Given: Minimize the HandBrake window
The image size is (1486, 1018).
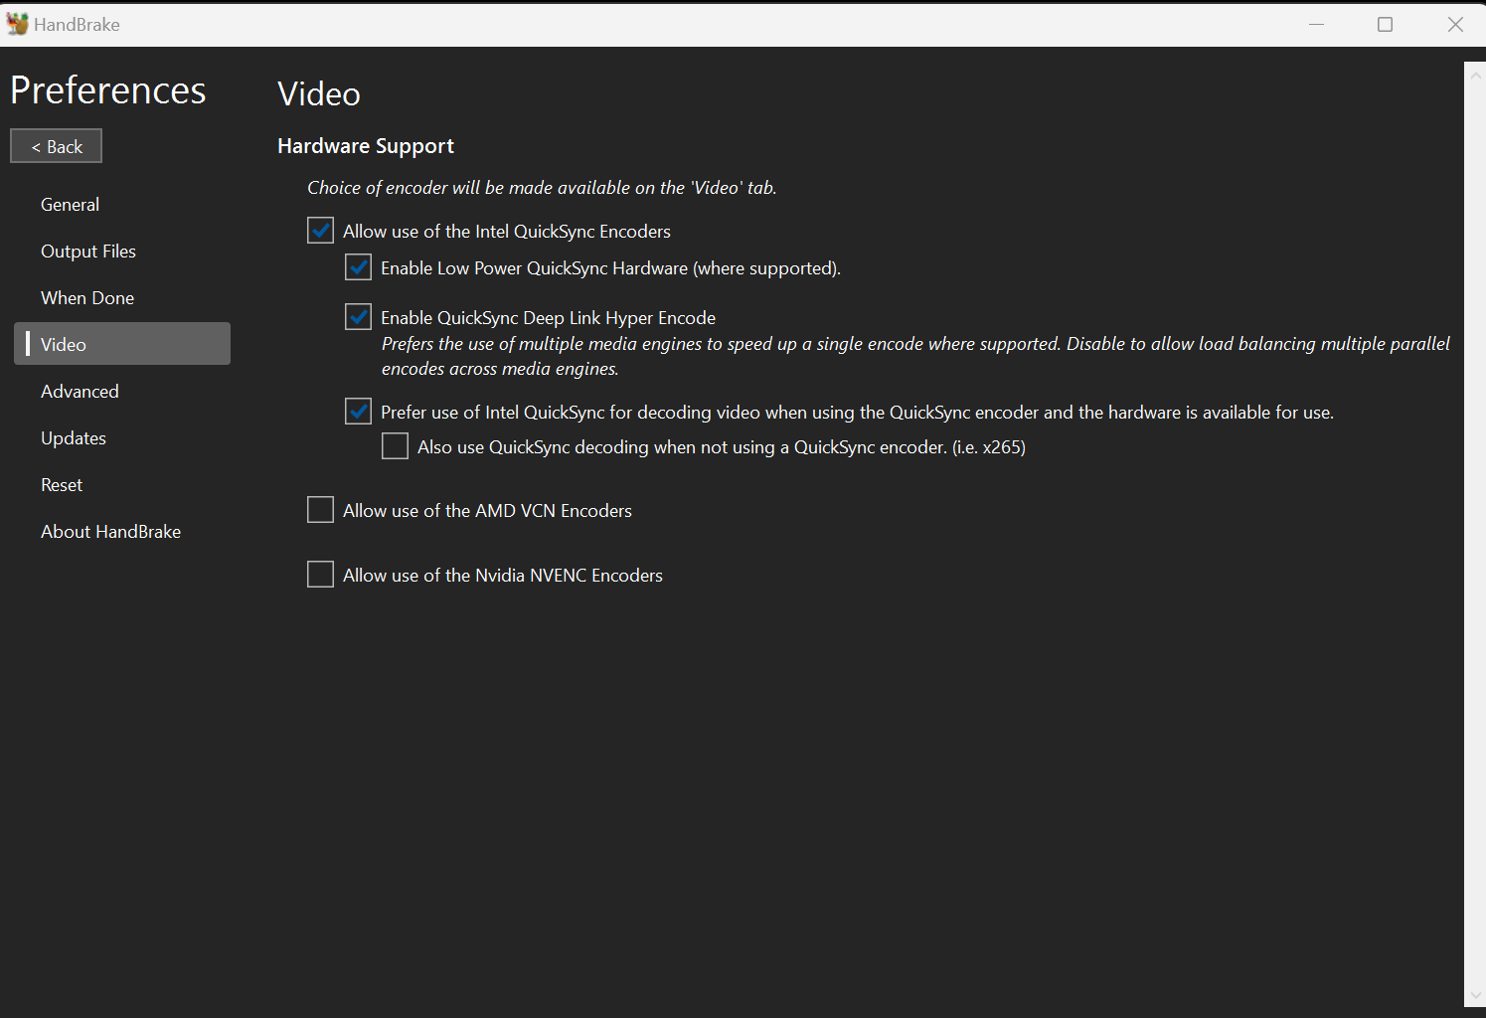Looking at the screenshot, I should click(x=1317, y=25).
